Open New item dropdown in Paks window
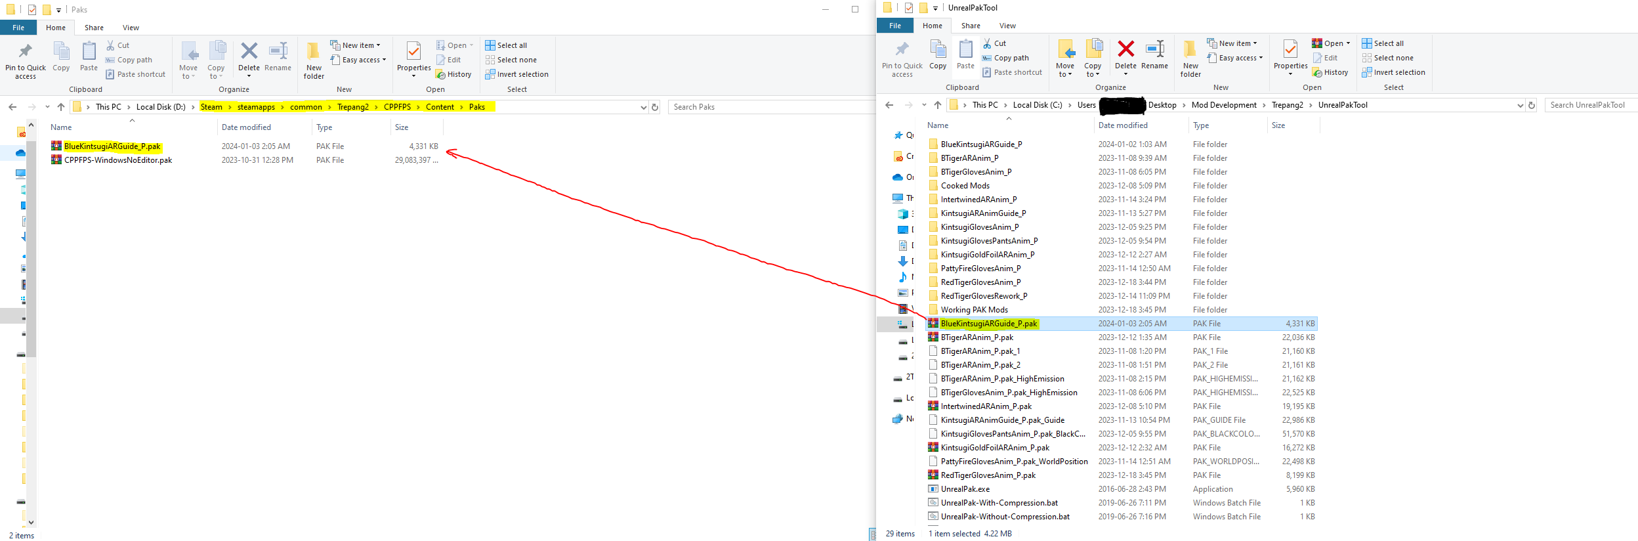The image size is (1638, 541). tap(356, 45)
